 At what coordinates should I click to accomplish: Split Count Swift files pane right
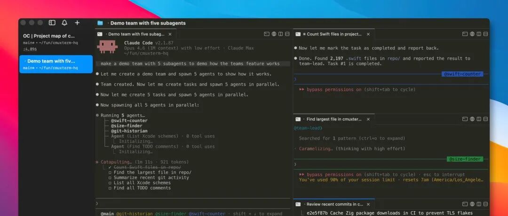479,34
